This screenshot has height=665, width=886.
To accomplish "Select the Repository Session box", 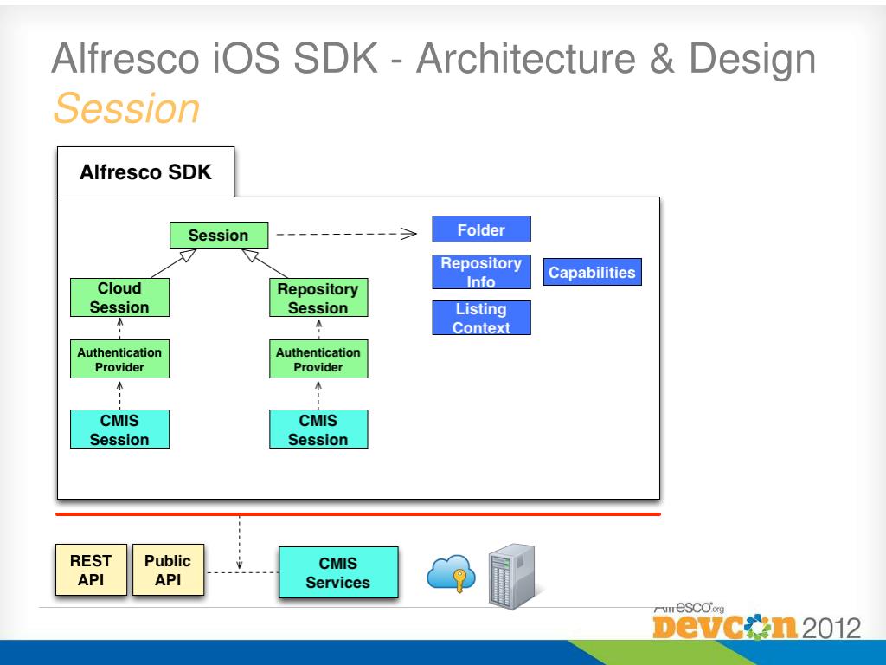I will (318, 298).
